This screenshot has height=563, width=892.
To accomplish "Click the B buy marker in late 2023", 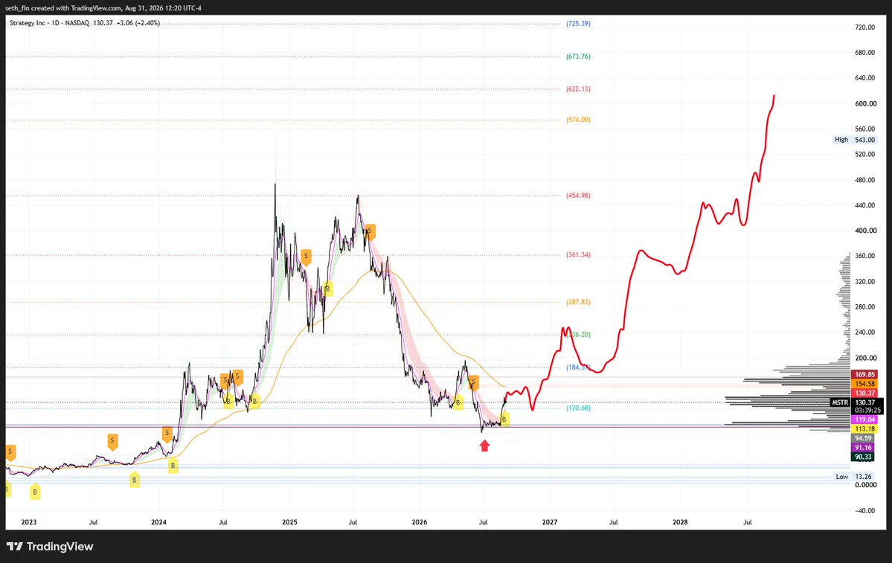I will coord(134,480).
